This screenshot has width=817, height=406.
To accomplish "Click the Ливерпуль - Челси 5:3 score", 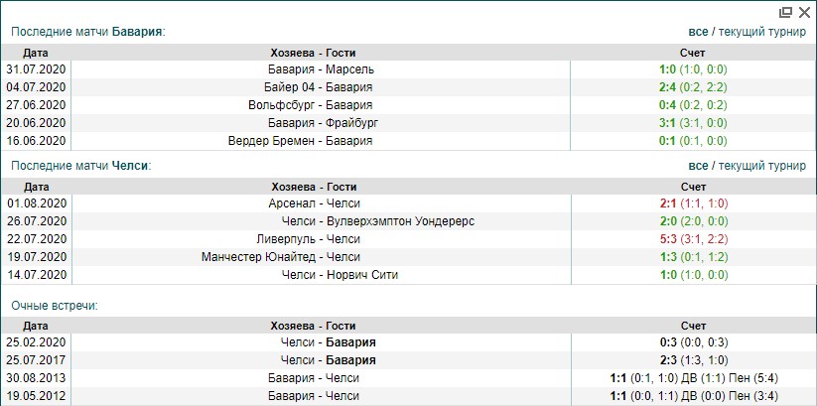I will coord(667,239).
